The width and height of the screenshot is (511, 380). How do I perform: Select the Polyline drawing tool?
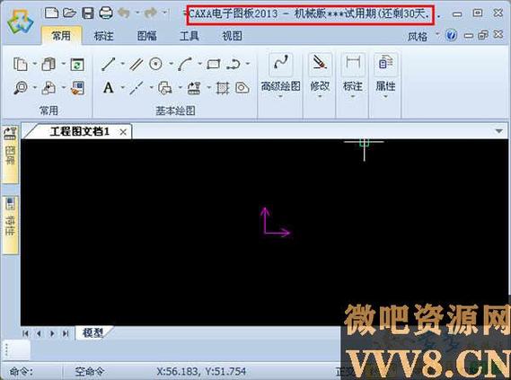[x=233, y=64]
